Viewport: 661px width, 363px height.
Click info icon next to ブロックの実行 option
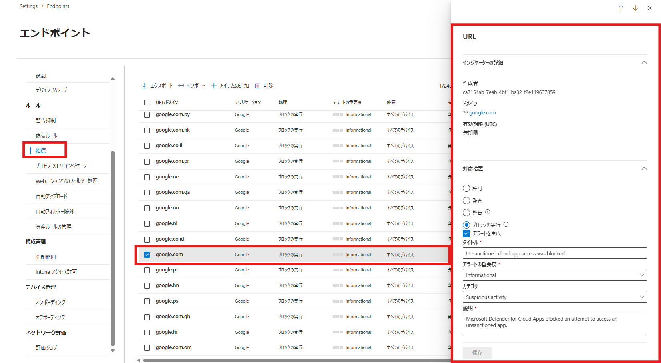[x=506, y=225]
